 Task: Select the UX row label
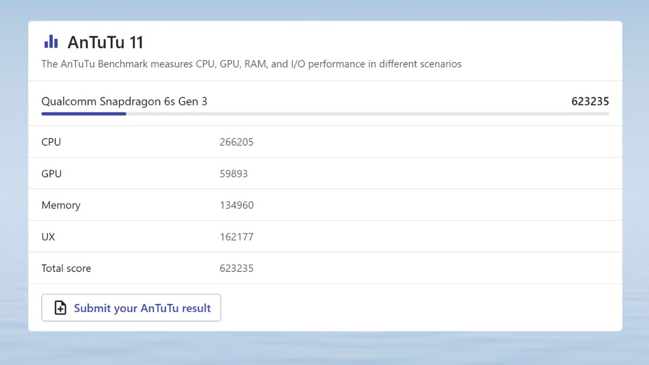point(48,237)
